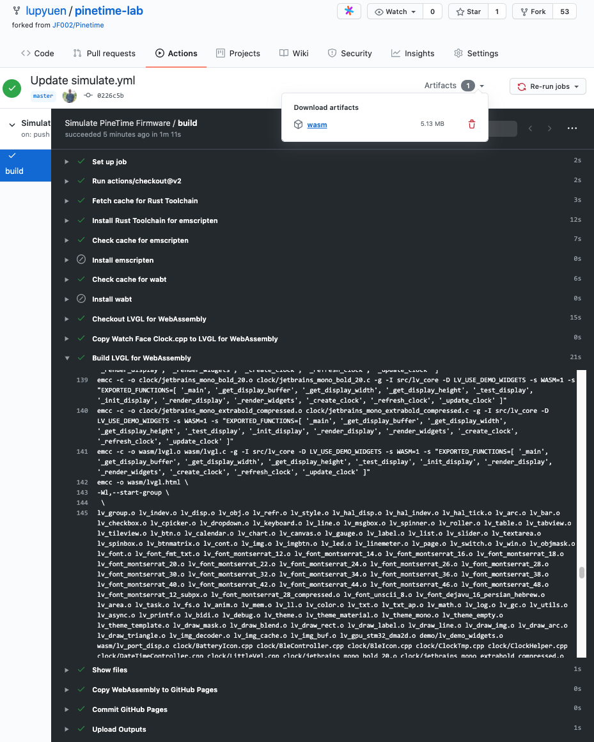This screenshot has height=742, width=594.
Task: Open the Re-run jobs dropdown
Action: coord(547,86)
